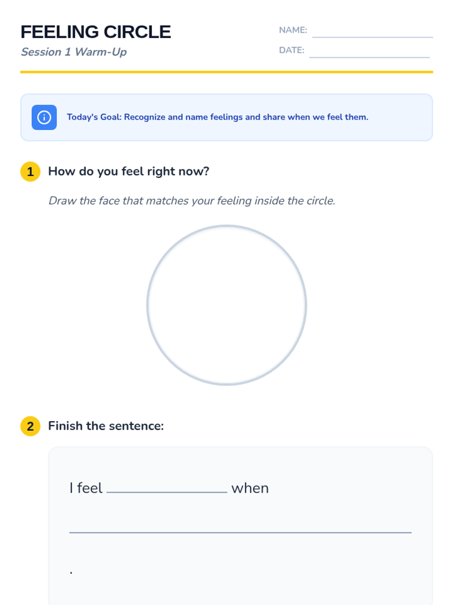Click the FEELING CIRCLE title

pyautogui.click(x=96, y=32)
